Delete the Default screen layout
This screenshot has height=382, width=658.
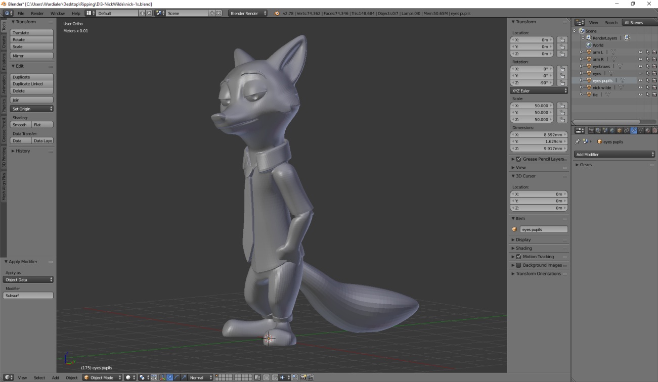coord(149,13)
